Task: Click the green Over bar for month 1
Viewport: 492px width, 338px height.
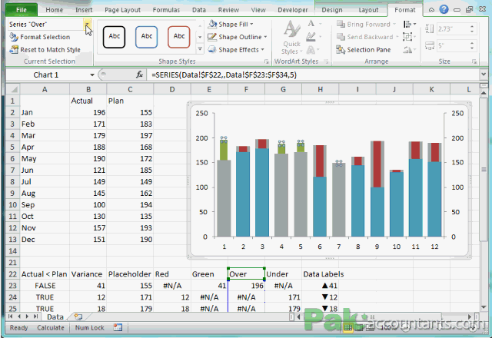Action: (224, 151)
